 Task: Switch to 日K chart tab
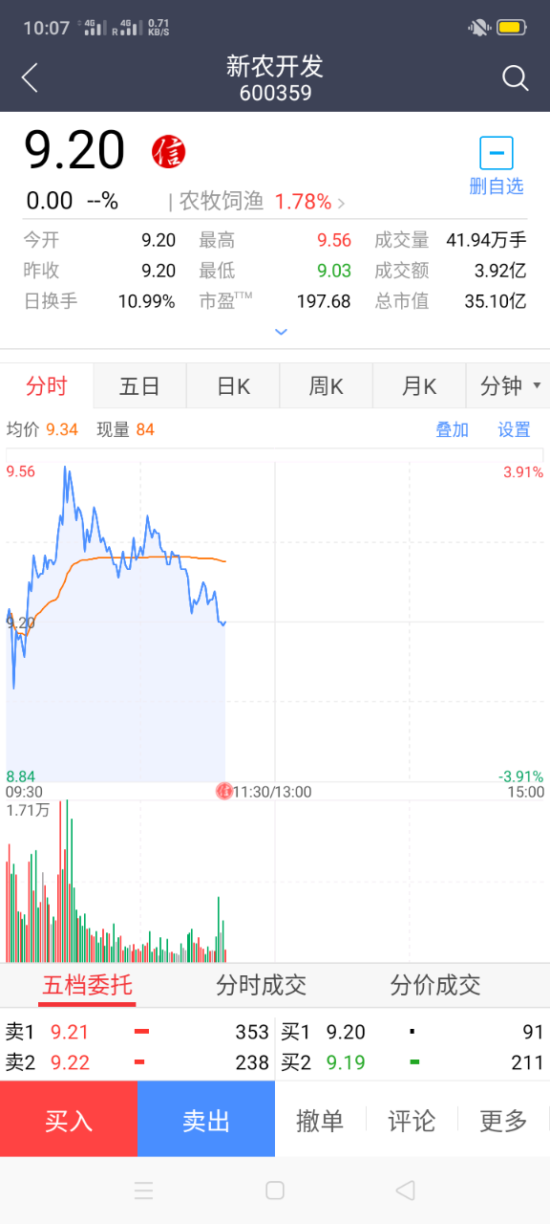tap(233, 386)
